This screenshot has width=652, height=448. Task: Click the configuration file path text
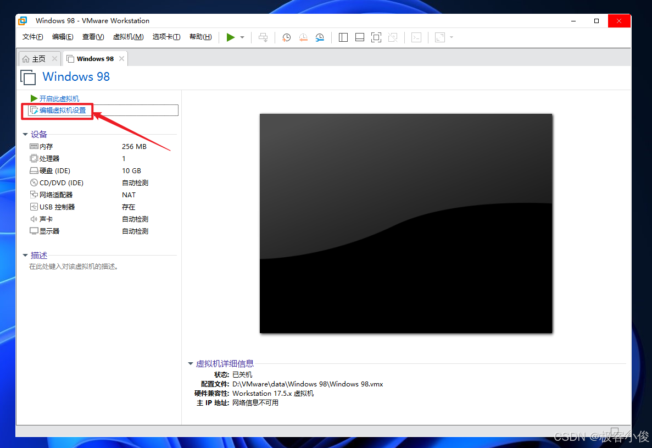coord(307,384)
